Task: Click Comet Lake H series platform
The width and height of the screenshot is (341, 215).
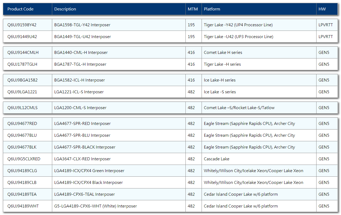Action: point(223,53)
